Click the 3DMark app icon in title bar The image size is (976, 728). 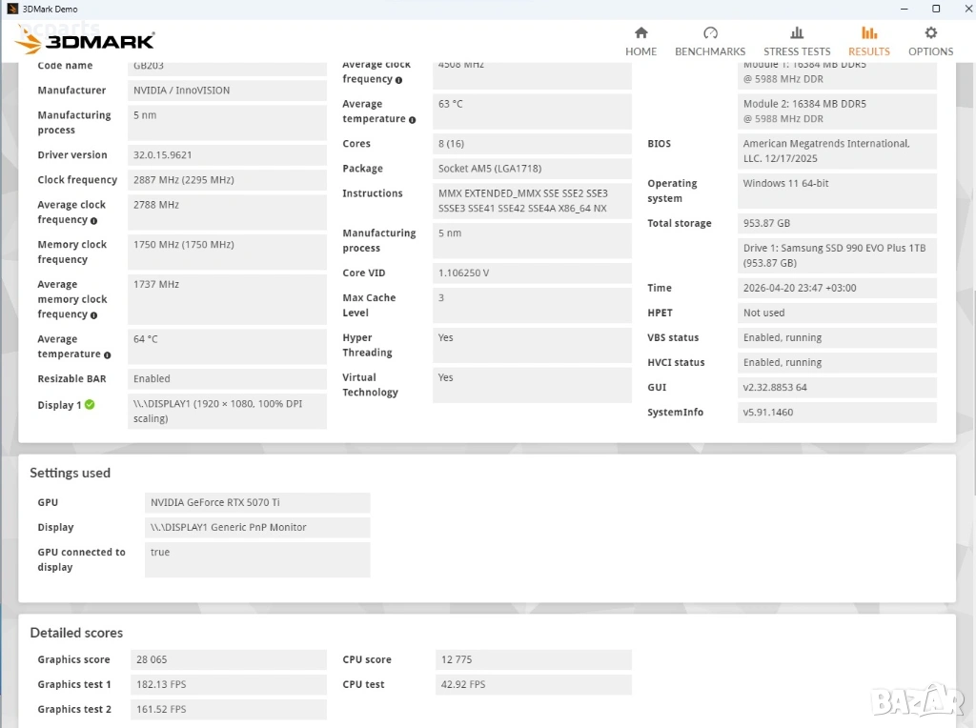coord(11,9)
